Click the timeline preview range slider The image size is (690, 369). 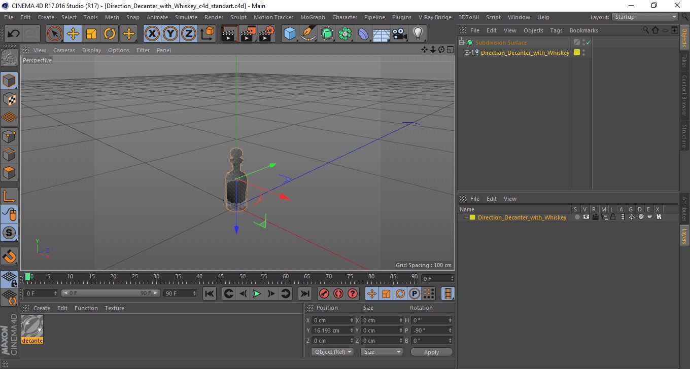click(x=111, y=293)
